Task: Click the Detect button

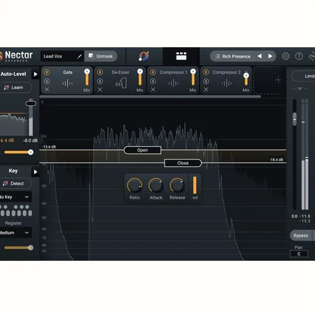Action: point(15,183)
